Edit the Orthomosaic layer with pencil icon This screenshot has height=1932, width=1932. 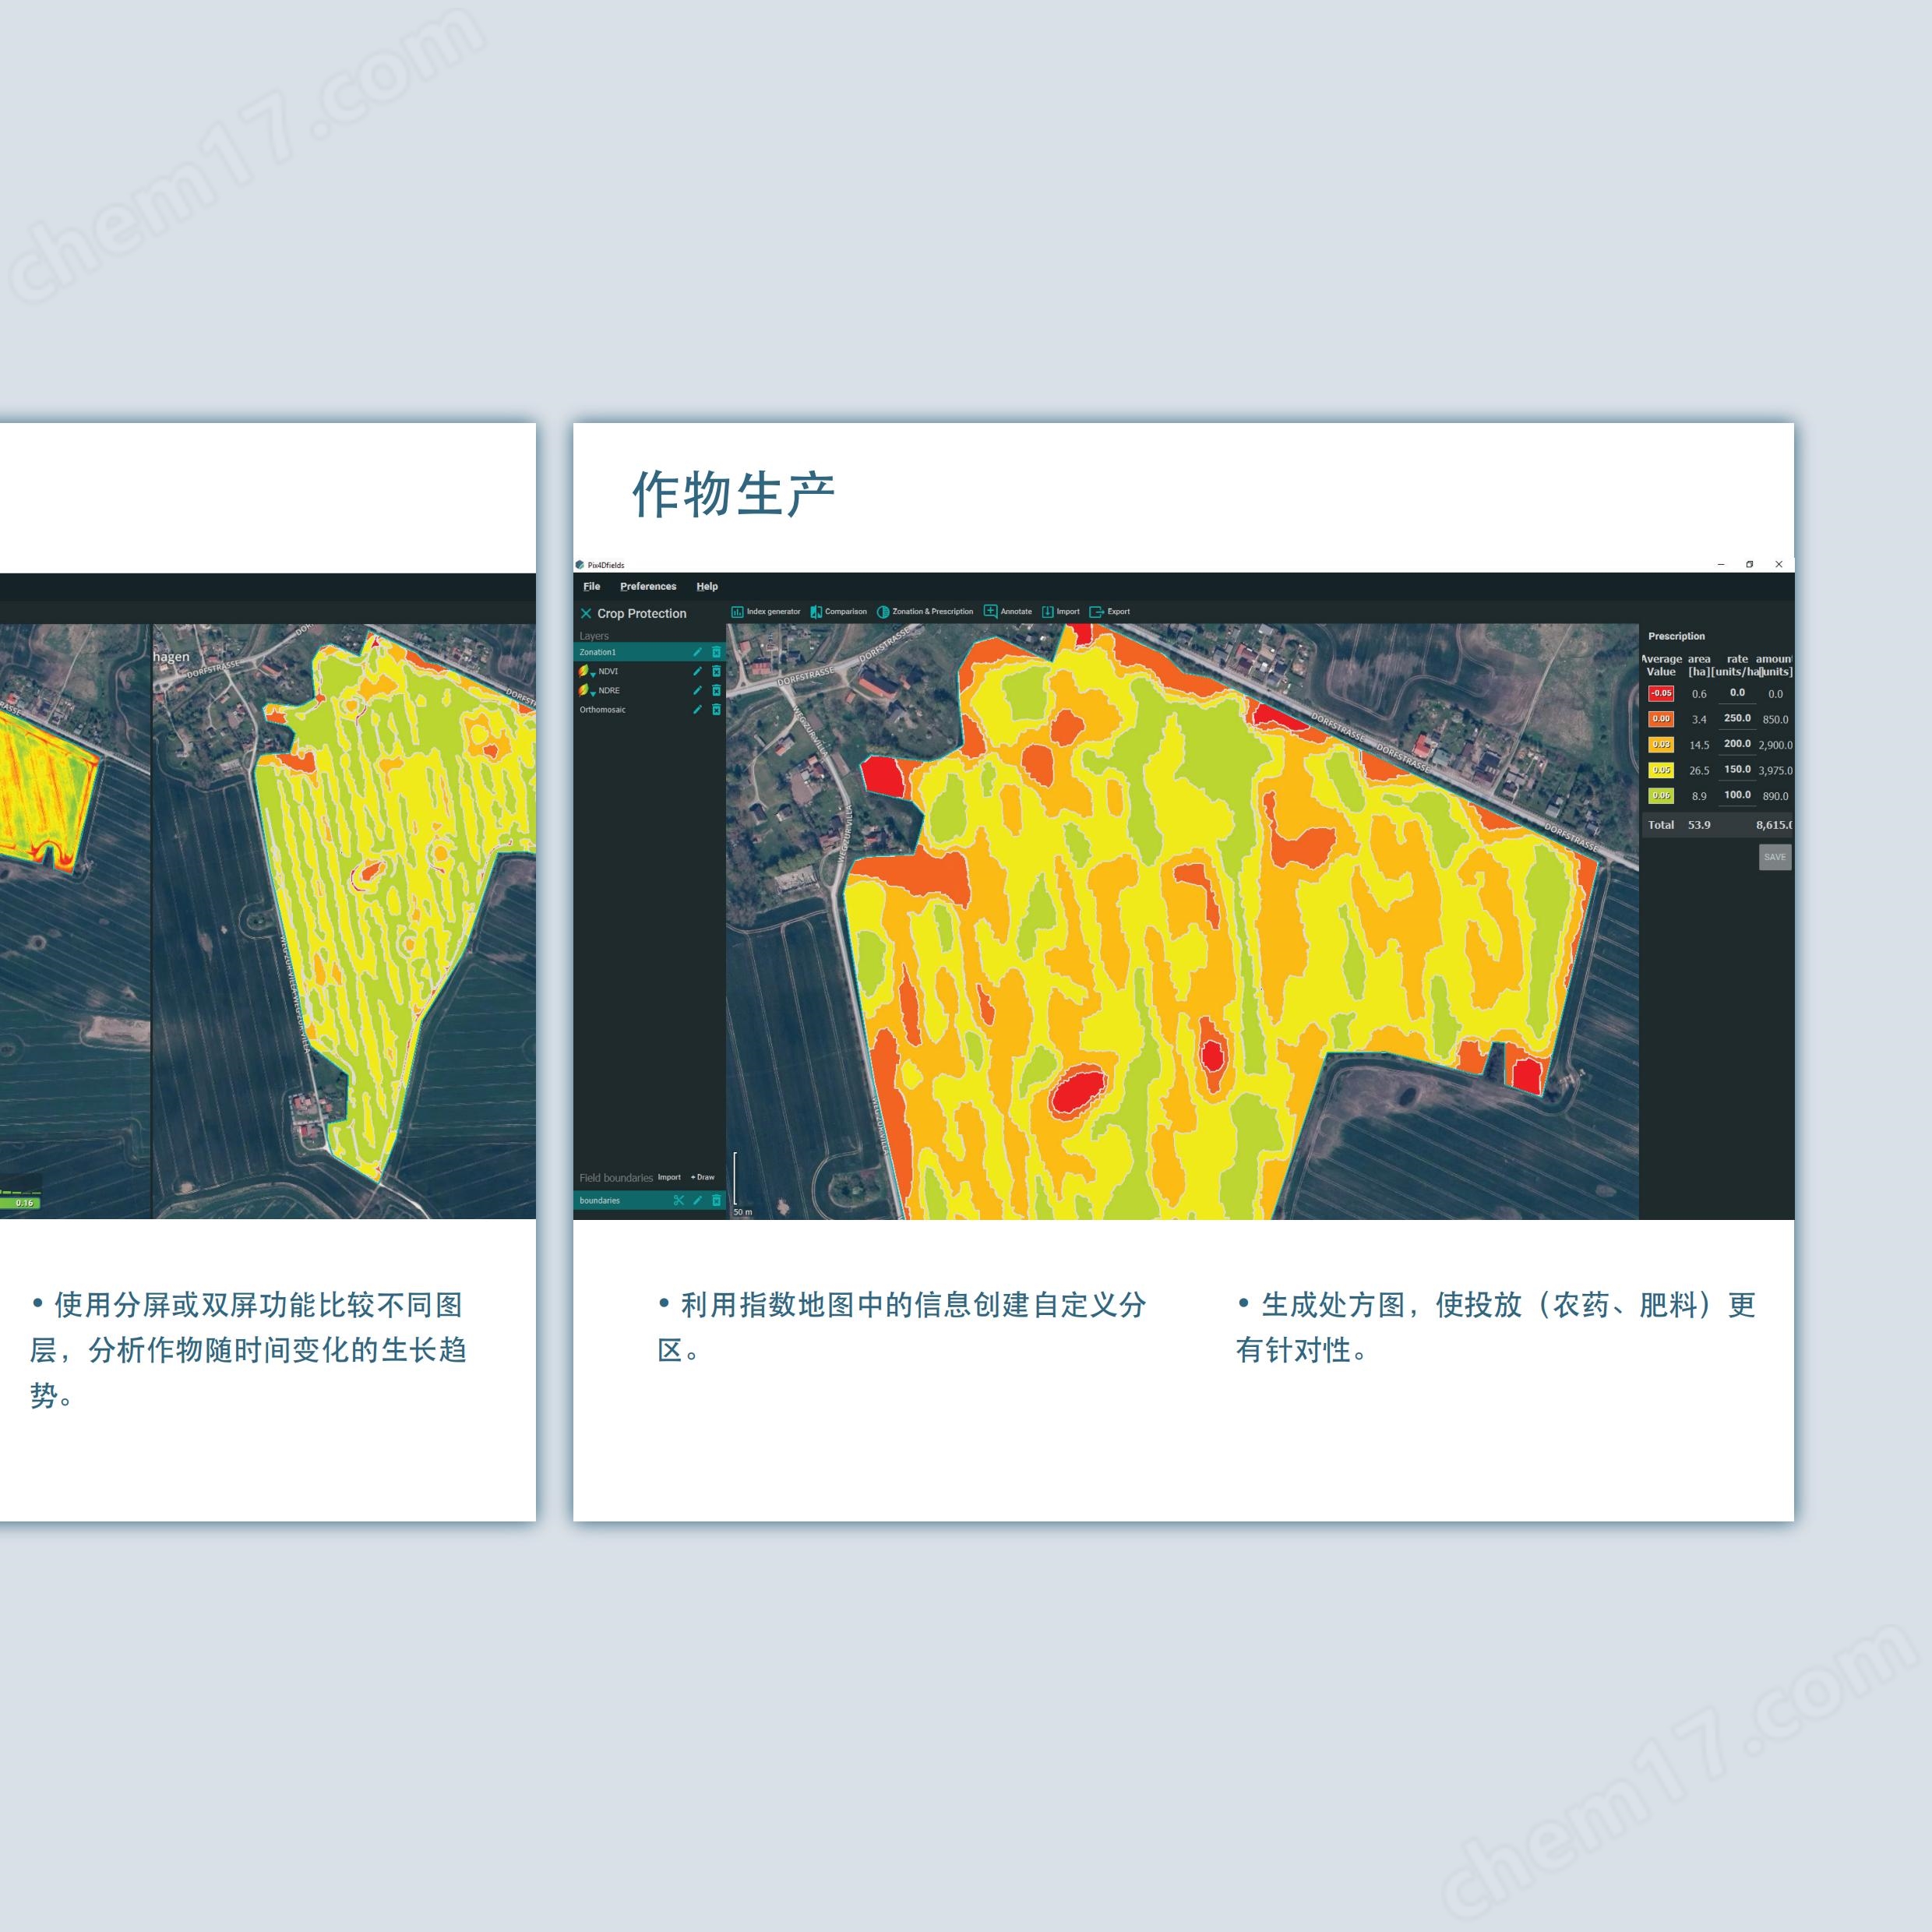click(697, 709)
